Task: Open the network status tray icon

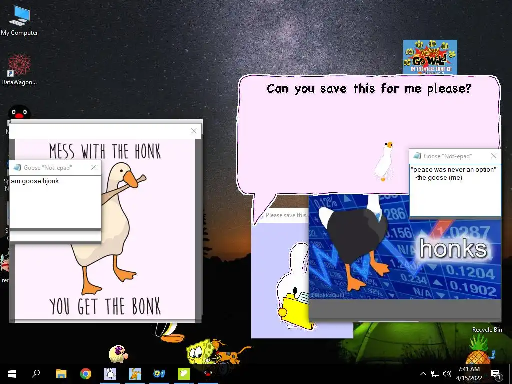Action: (435, 374)
